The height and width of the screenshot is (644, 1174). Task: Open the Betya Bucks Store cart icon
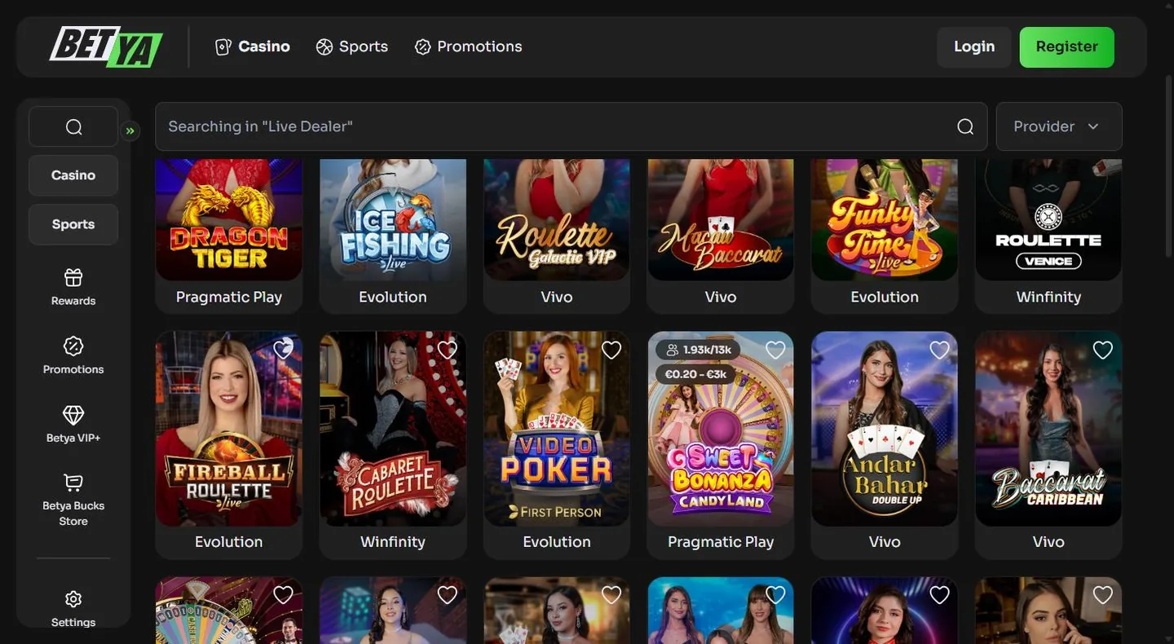tap(73, 483)
